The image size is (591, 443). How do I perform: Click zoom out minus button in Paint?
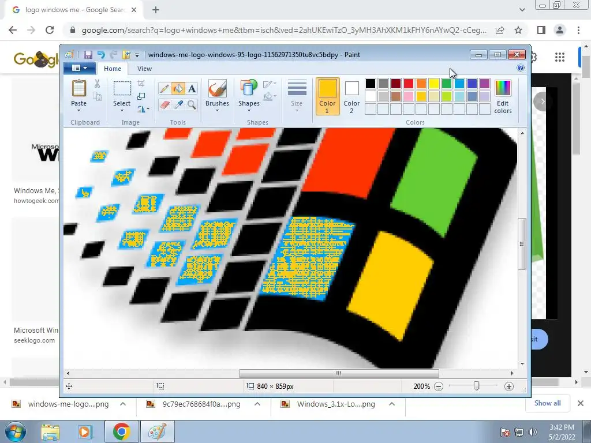pos(439,386)
